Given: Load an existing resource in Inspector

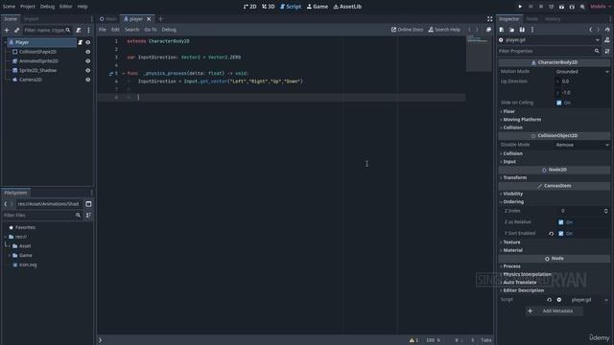Looking at the screenshot, I should [511, 30].
